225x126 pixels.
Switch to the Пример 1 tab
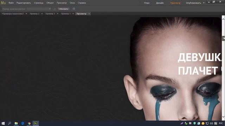(x=66, y=14)
